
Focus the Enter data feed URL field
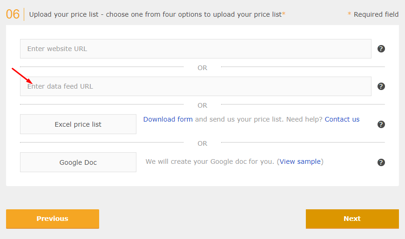196,86
